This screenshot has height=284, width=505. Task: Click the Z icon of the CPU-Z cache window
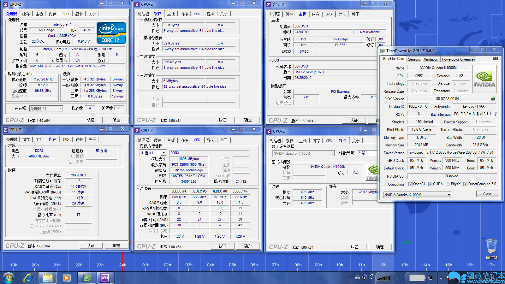[137, 4]
